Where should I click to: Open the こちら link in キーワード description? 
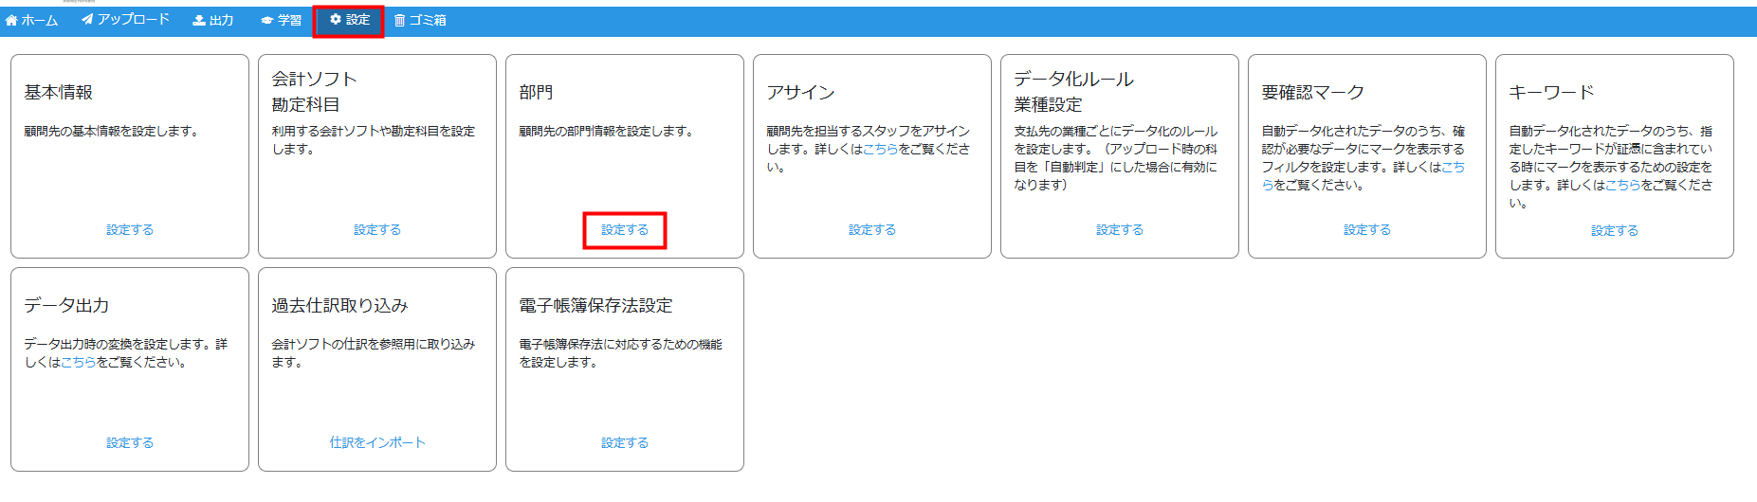(x=1622, y=185)
